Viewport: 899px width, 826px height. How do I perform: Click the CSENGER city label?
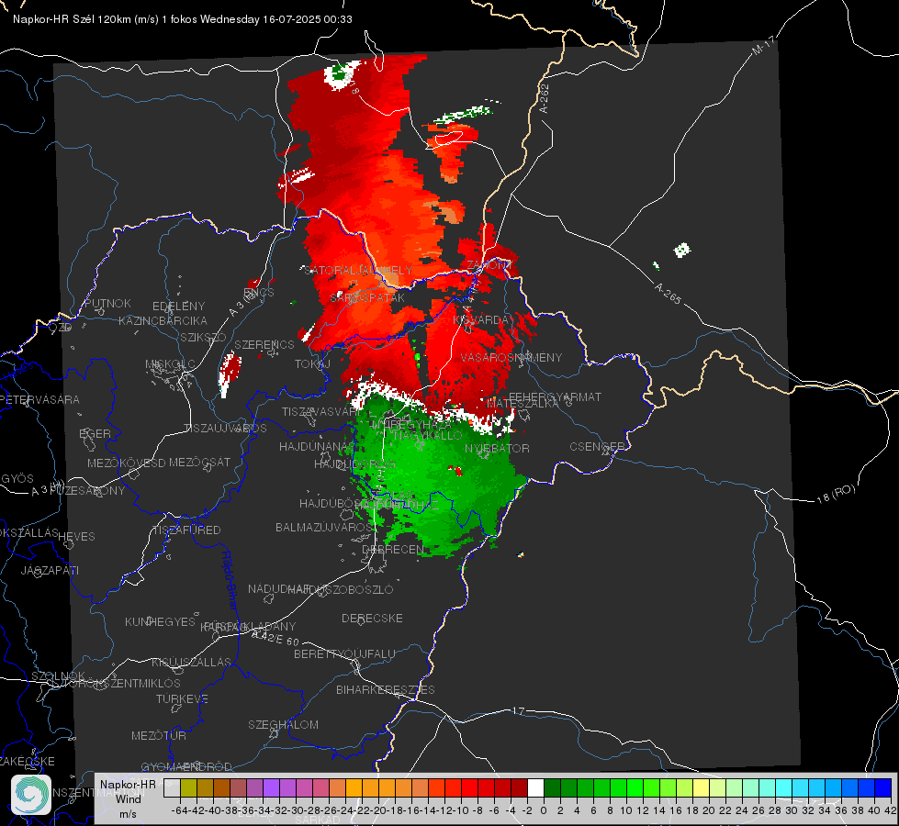coord(597,447)
